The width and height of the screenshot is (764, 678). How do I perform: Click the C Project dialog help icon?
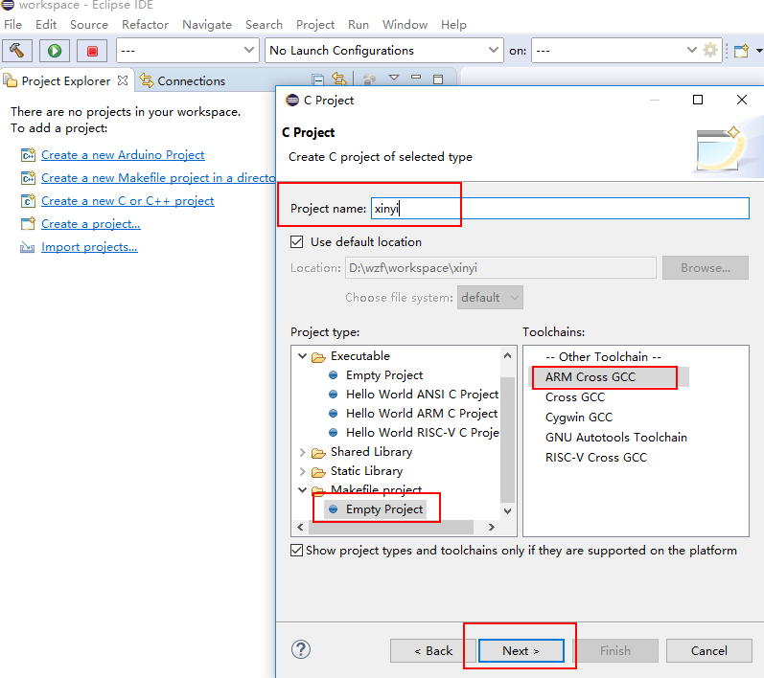[x=301, y=649]
